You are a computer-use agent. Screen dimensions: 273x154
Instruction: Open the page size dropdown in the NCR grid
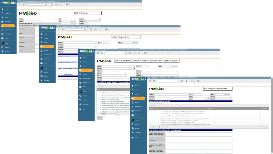point(170,127)
